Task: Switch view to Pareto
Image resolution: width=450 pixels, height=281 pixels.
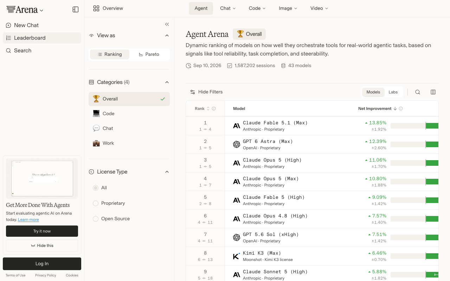Action: (x=149, y=54)
